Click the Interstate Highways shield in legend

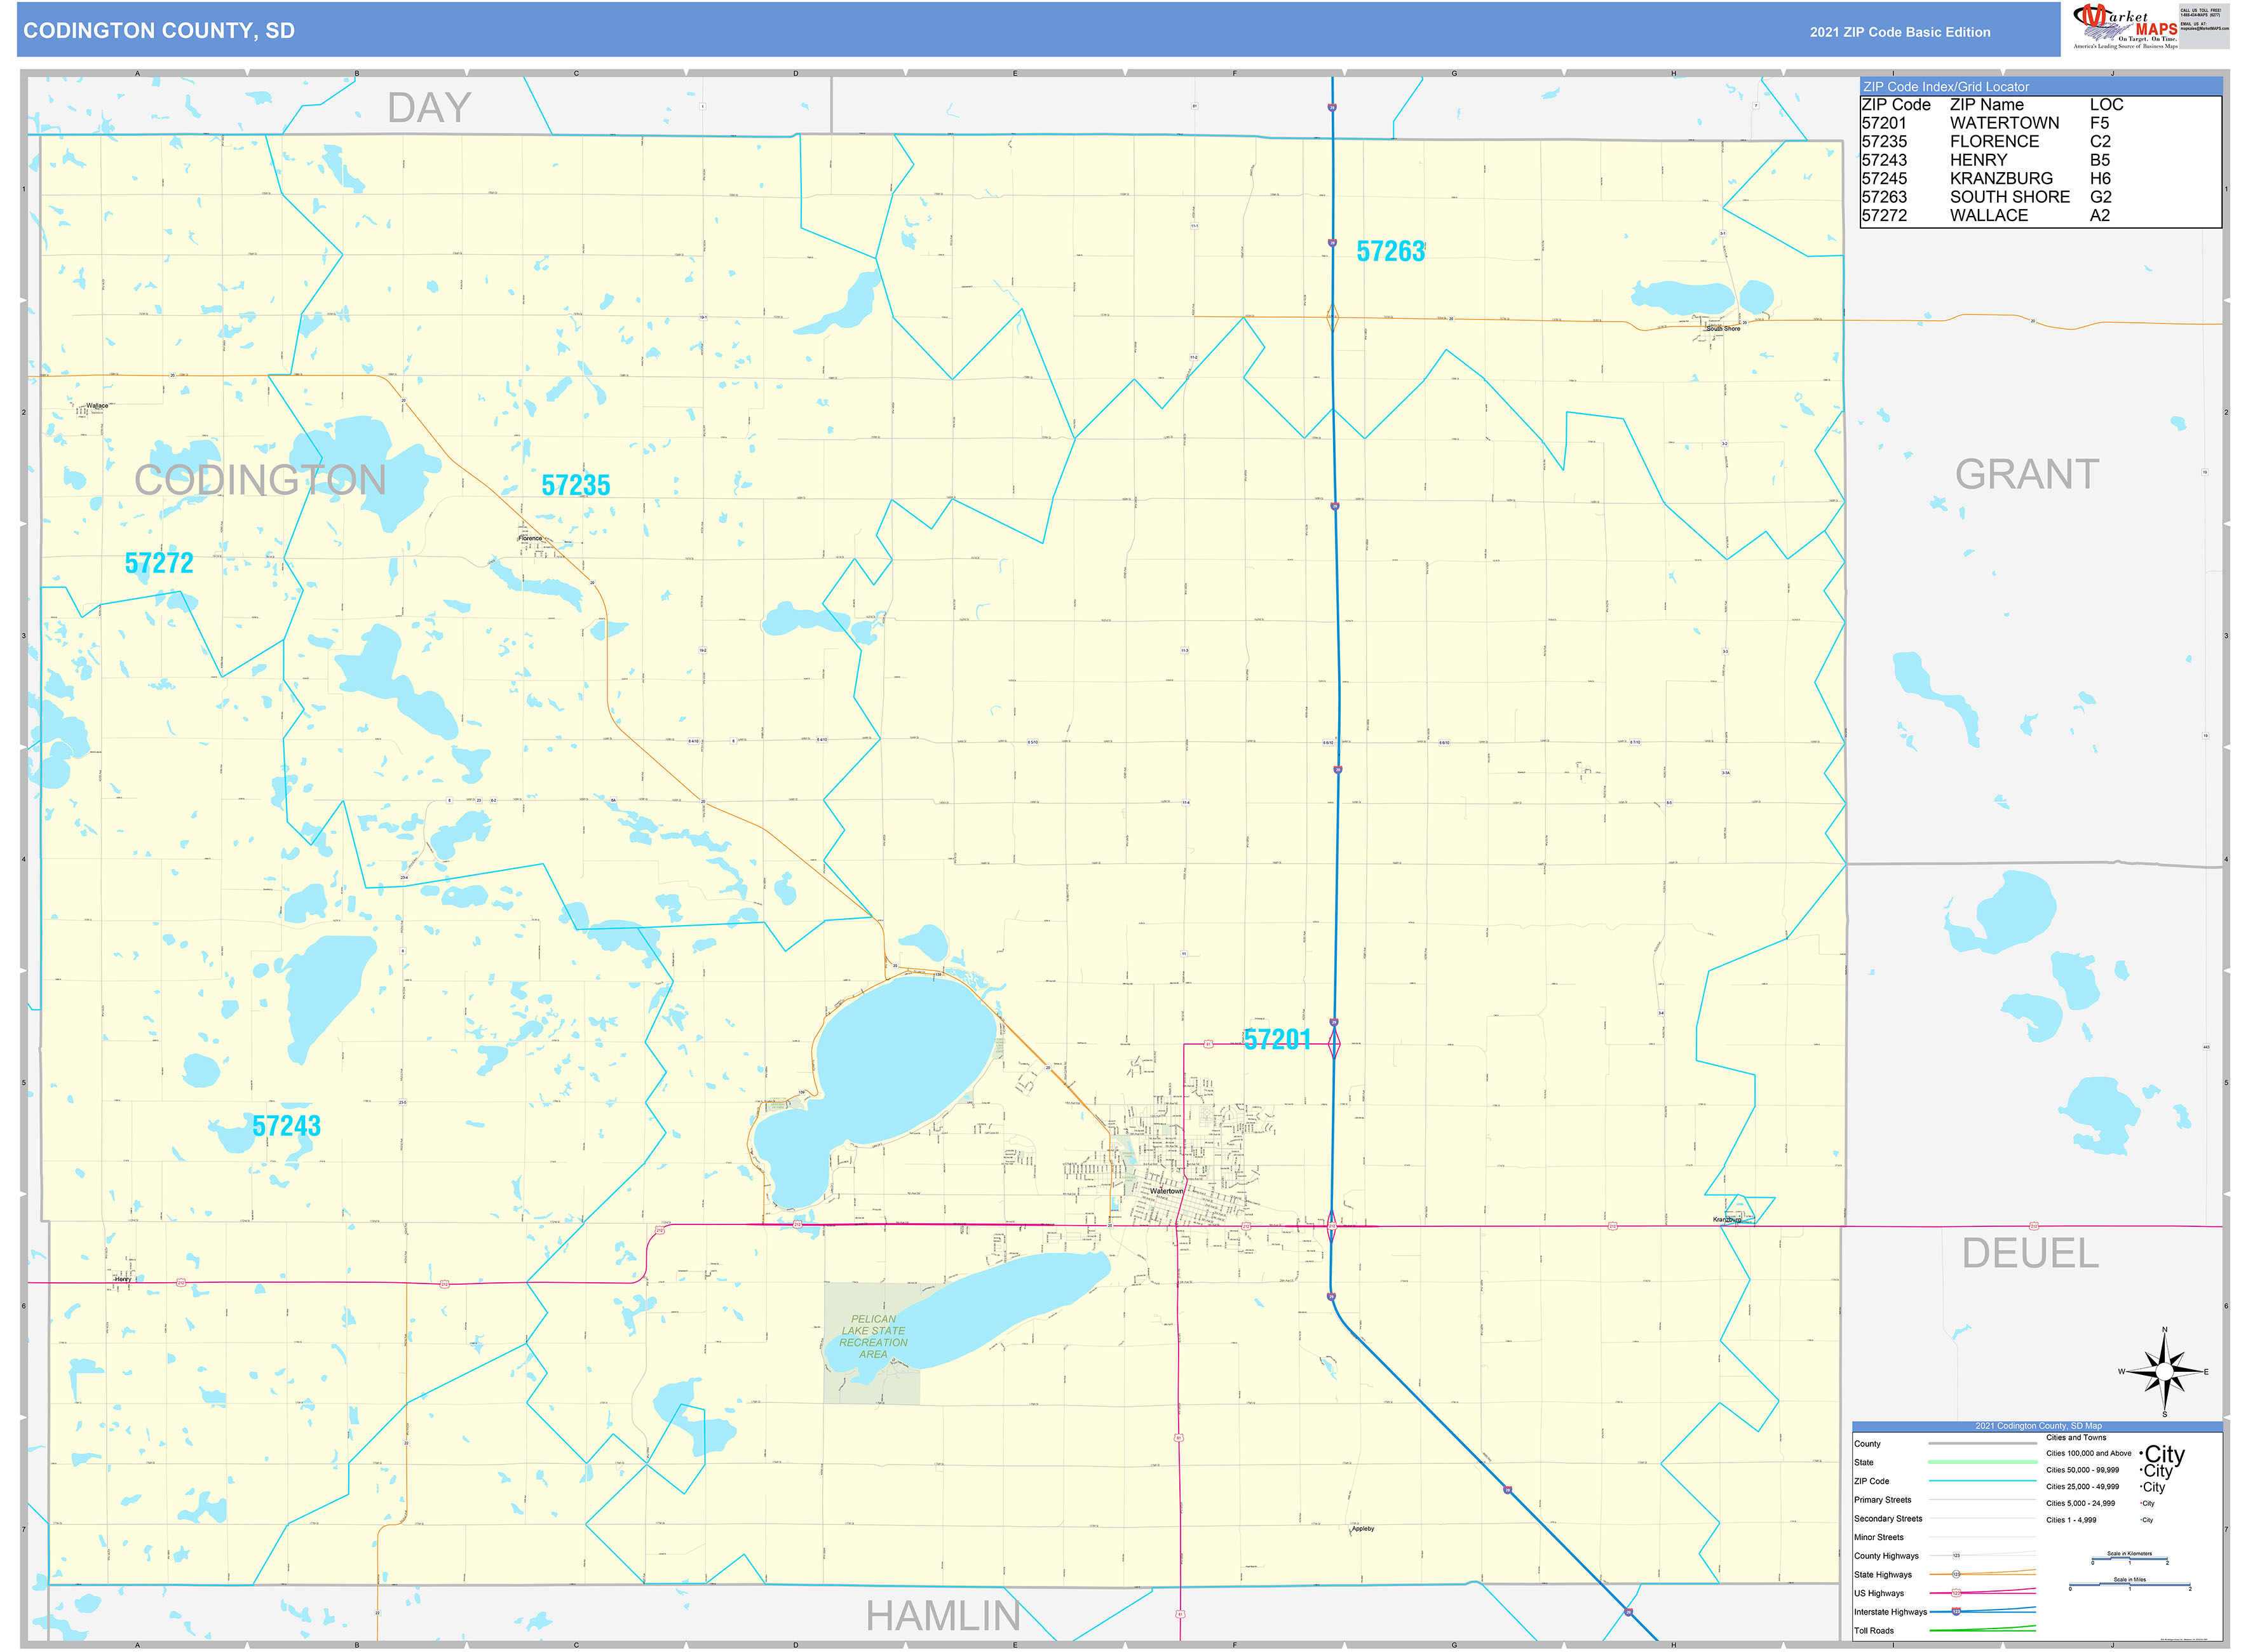[x=1956, y=1611]
